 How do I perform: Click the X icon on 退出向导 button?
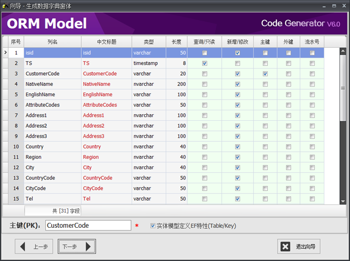tap(285, 246)
